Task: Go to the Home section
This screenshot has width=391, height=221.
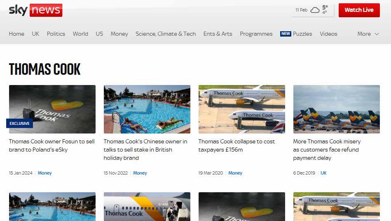Action: pyautogui.click(x=16, y=34)
